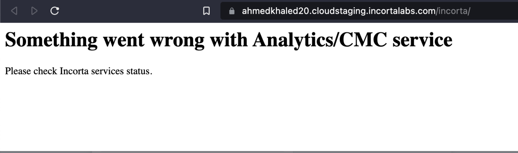Click the gray horizontal bar at the page bottom

(x=259, y=152)
